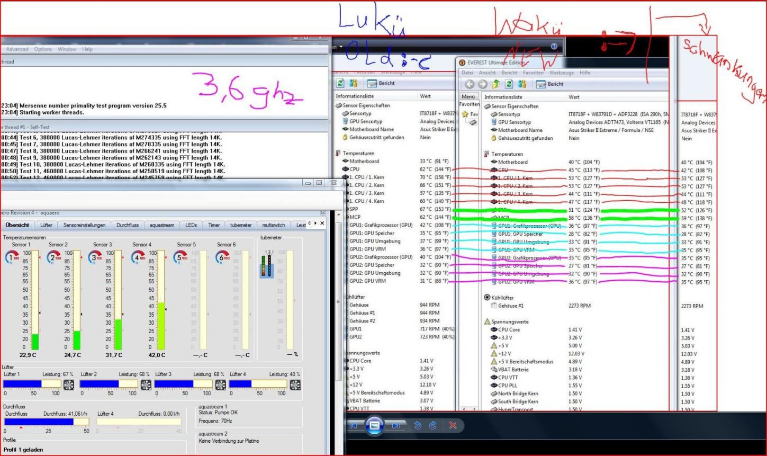Click Bericht report button in front EVEREST window
The height and width of the screenshot is (456, 767).
551,84
